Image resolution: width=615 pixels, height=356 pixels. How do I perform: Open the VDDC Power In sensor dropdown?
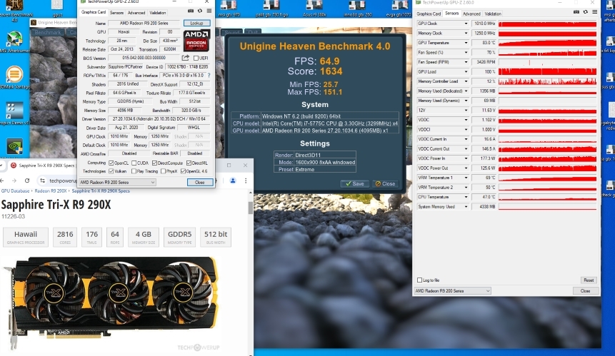coord(466,158)
